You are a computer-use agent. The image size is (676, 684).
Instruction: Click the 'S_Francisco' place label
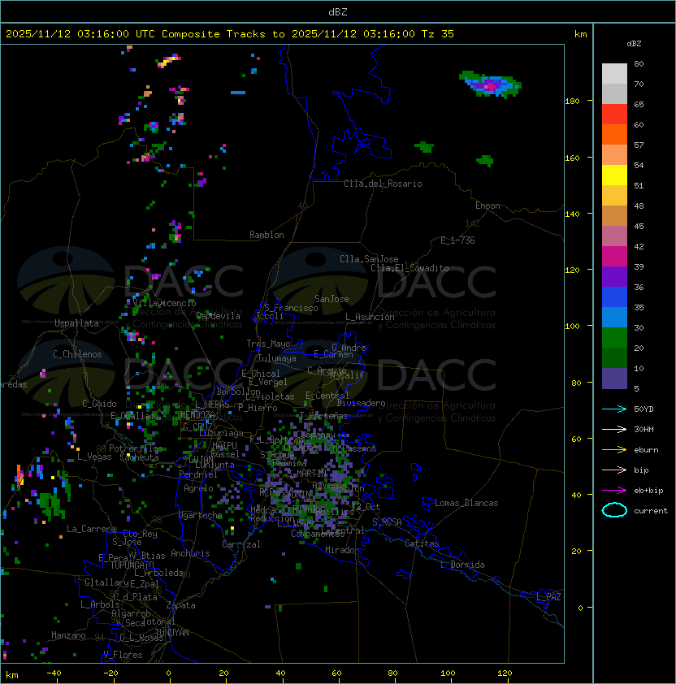click(291, 308)
